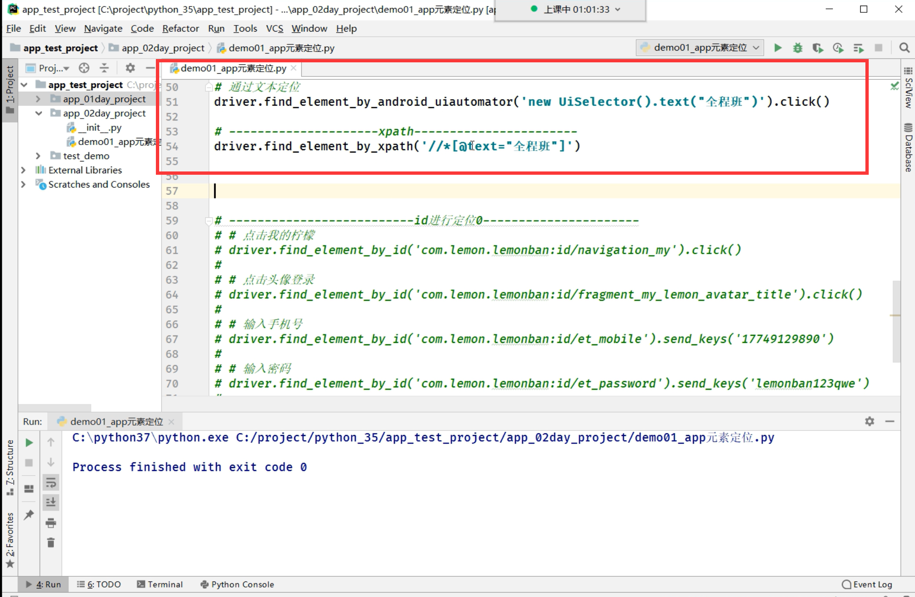
Task: Run with coverage toolbar icon
Action: tap(818, 48)
